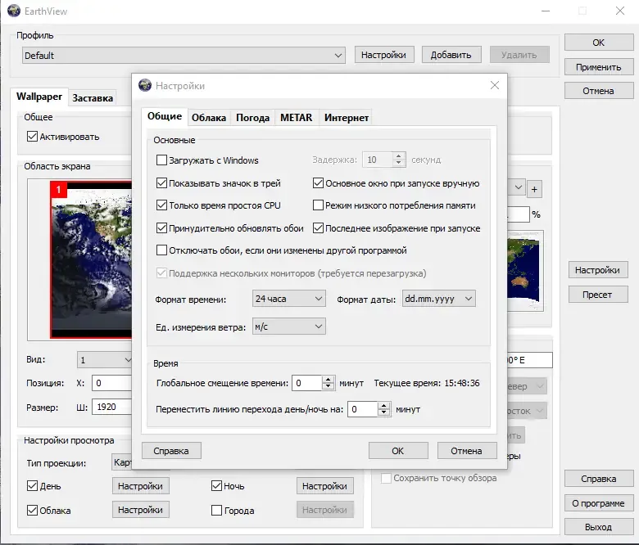Increase Глобальное смещение времени with the up arrow
This screenshot has height=545, width=639.
click(x=328, y=380)
